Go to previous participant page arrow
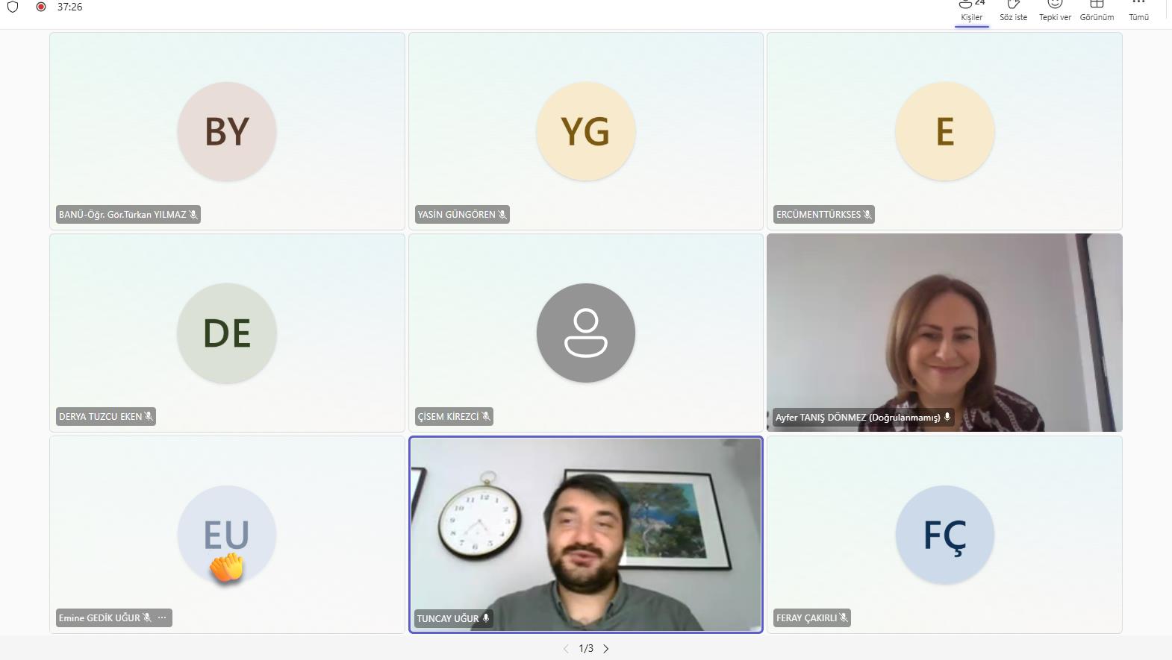 (x=566, y=649)
